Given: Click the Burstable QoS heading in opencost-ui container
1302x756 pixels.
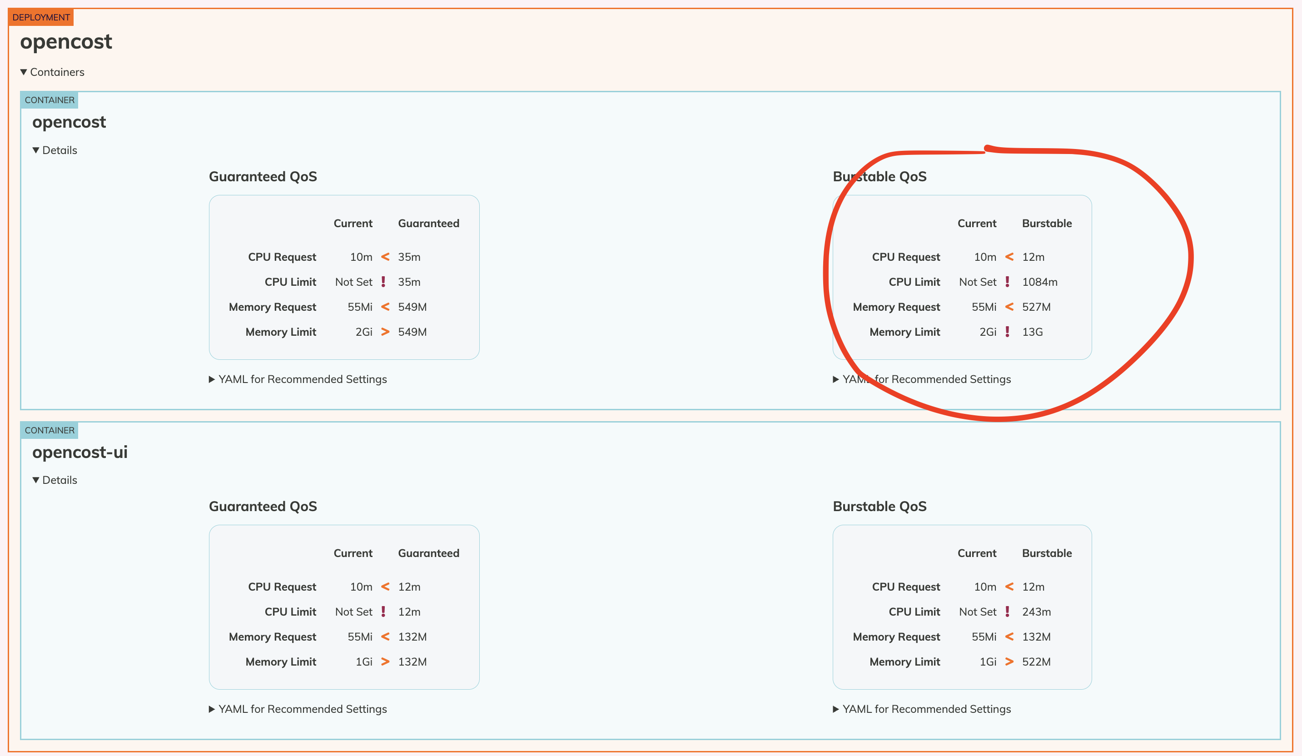Looking at the screenshot, I should coord(880,506).
